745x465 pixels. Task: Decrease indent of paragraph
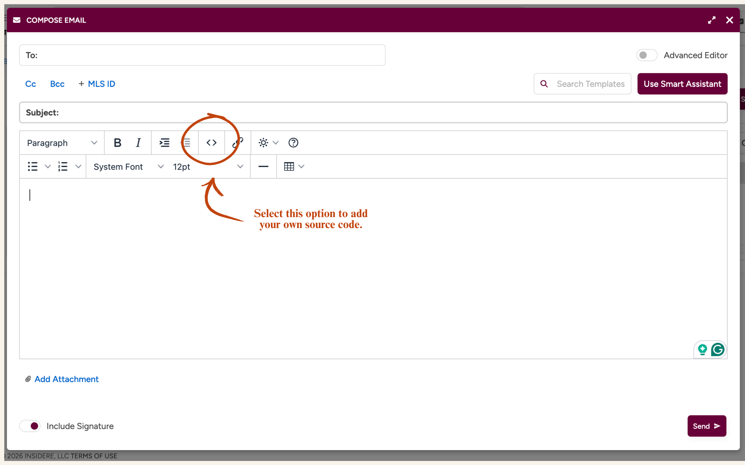(x=187, y=143)
